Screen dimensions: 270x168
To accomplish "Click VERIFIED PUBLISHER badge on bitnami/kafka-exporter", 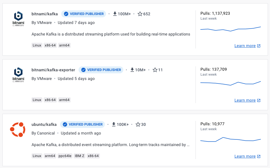I will click(x=101, y=70).
